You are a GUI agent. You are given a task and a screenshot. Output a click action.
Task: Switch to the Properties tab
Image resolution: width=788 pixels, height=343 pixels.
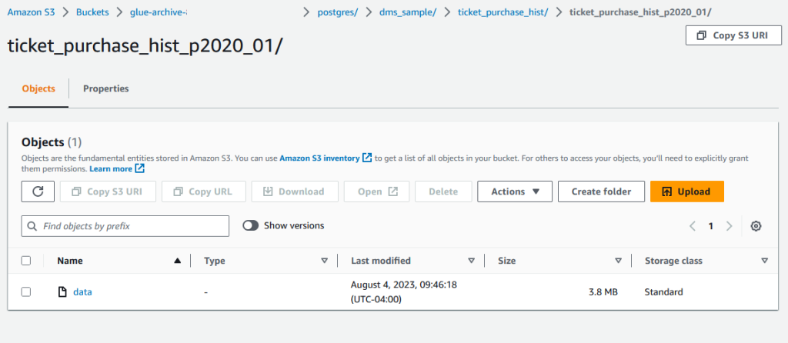(106, 88)
